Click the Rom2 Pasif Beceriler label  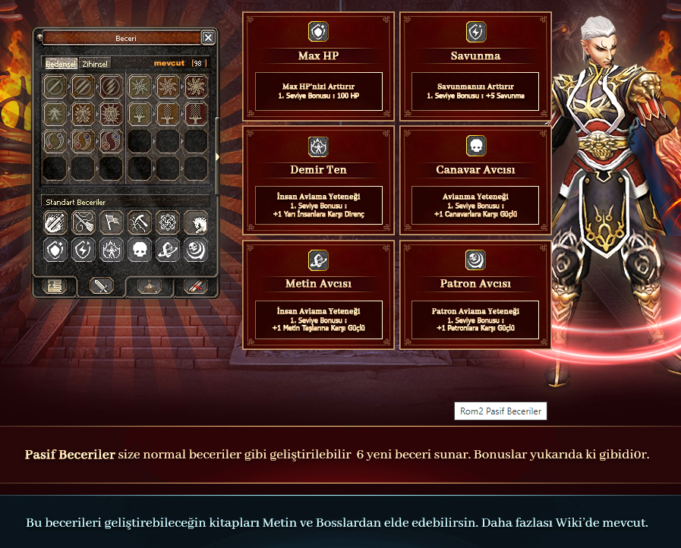(x=500, y=411)
